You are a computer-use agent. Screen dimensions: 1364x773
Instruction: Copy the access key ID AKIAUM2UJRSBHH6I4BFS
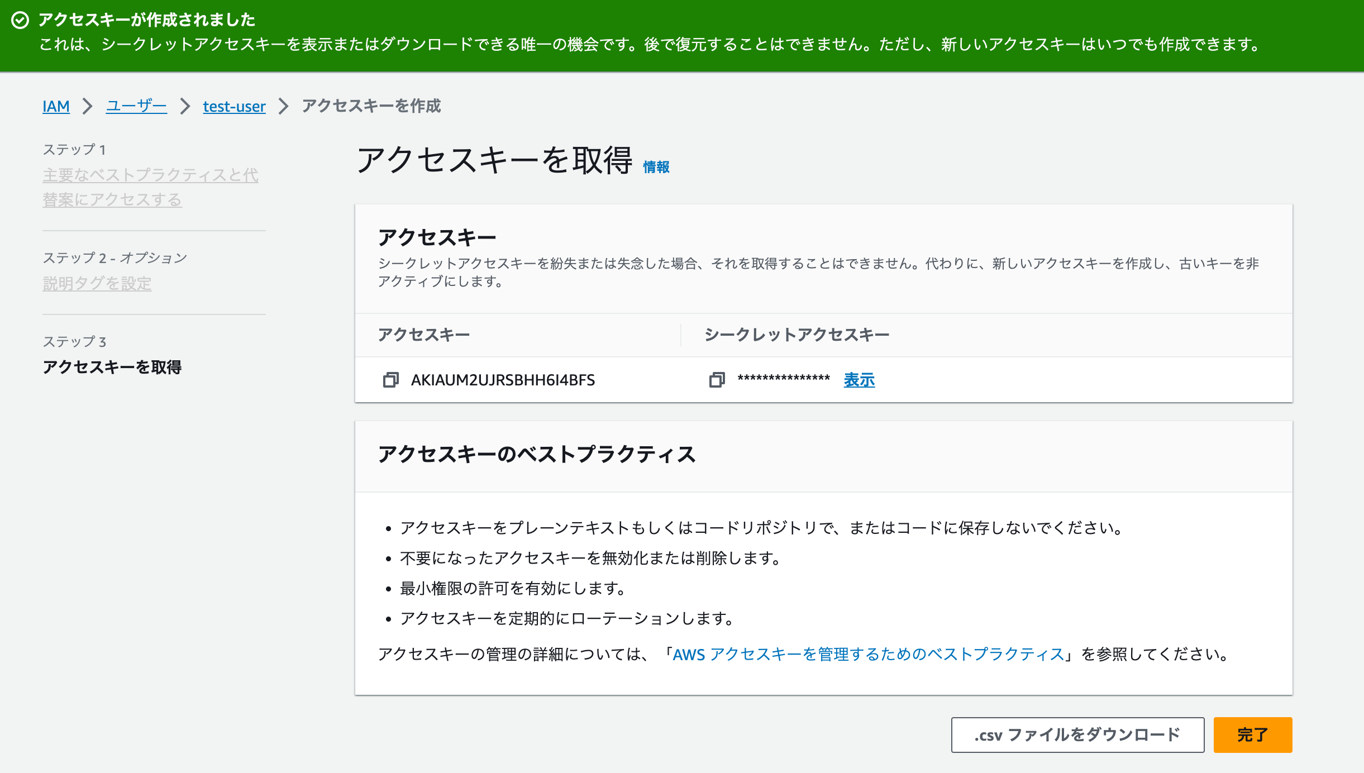(390, 380)
